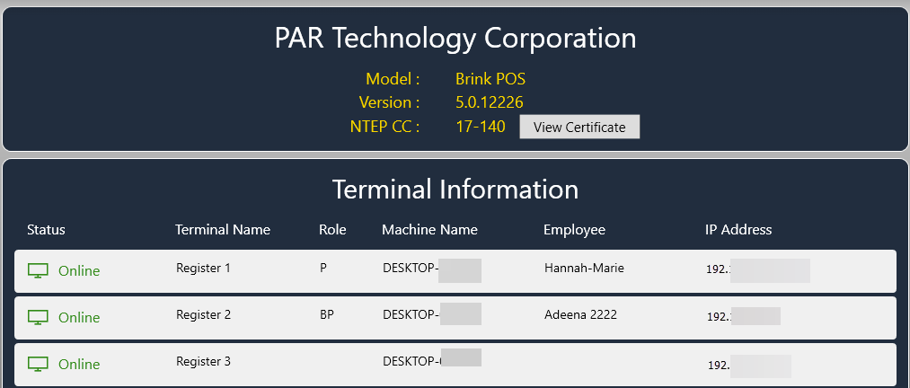Viewport: 910px width, 388px height.
Task: Click the NTEP CC label
Action: tap(384, 127)
